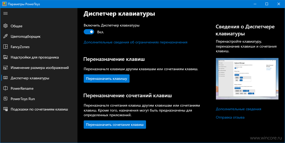Click the Включить Диспетчер клавиатуры label

coord(112,25)
